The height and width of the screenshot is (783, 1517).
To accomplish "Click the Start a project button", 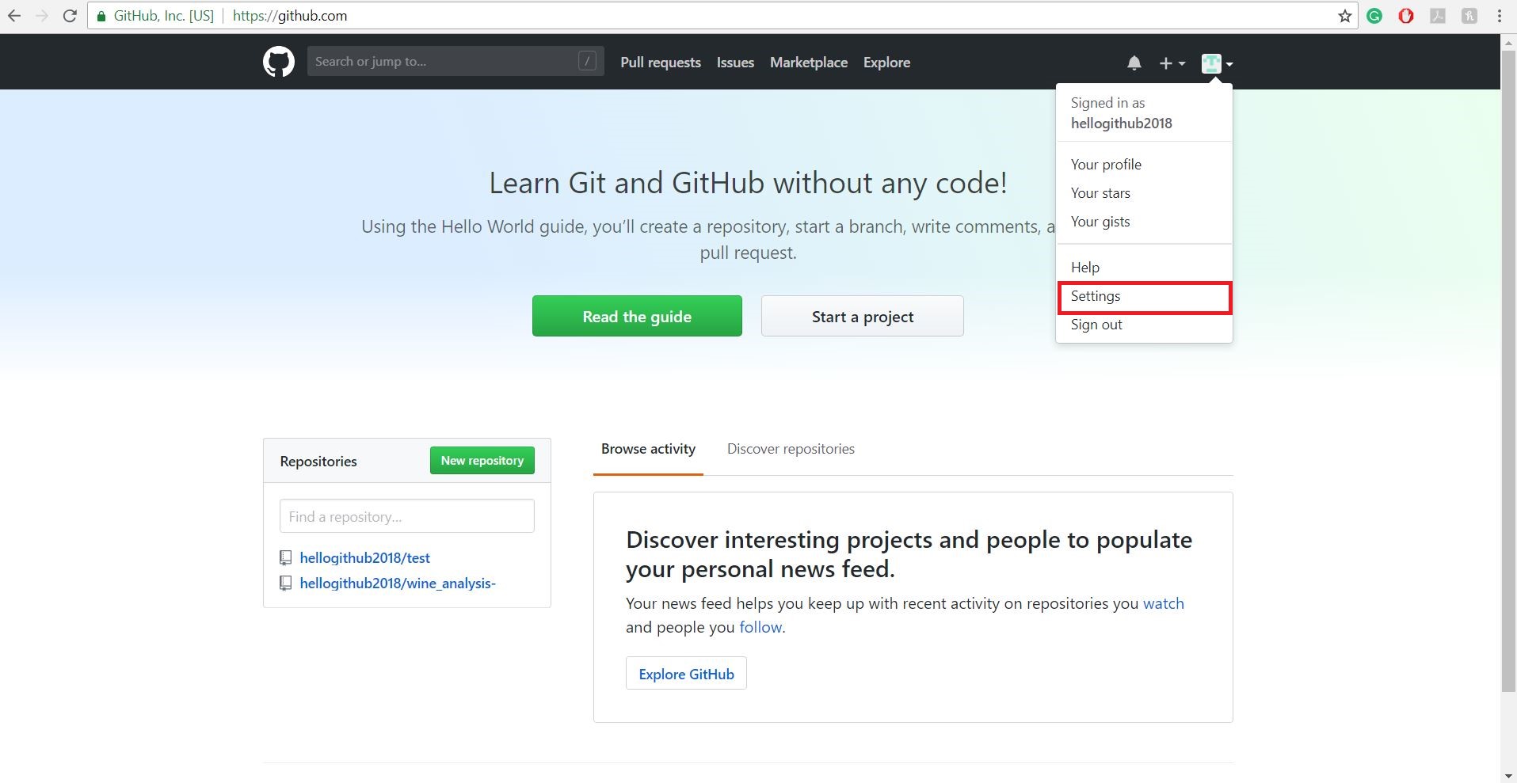I will click(x=862, y=316).
